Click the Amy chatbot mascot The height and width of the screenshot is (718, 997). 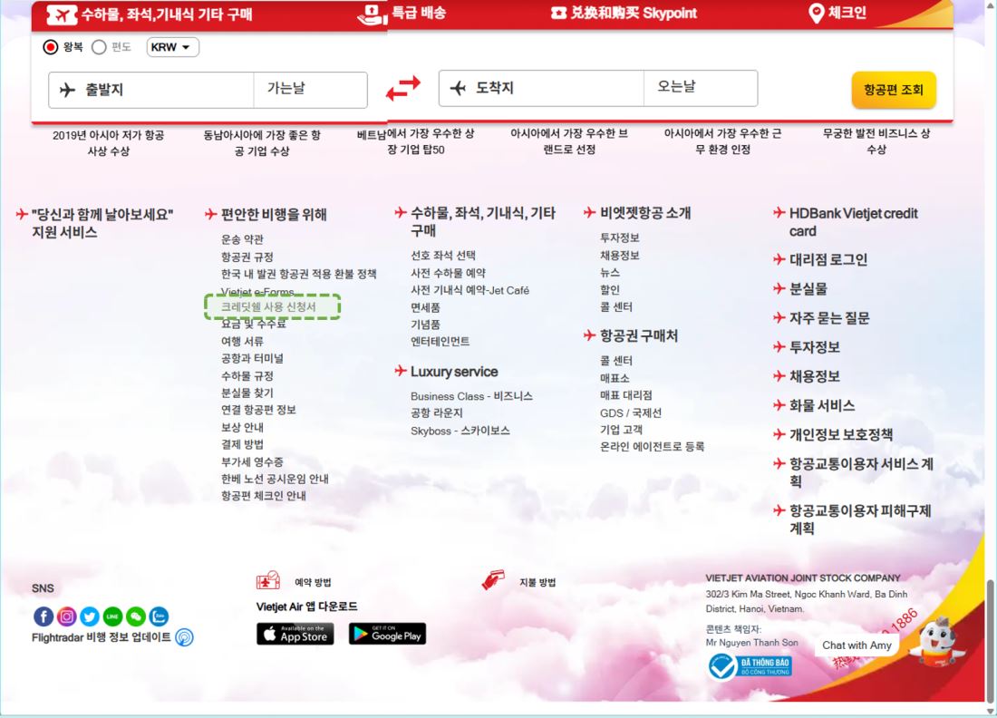tap(936, 643)
